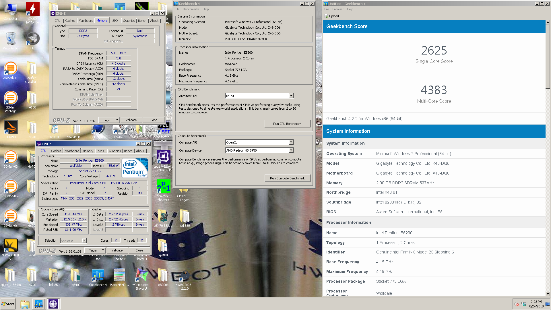Screen dimensions: 551x310
Task: Open the q9400 folder icon
Action: [163, 248]
